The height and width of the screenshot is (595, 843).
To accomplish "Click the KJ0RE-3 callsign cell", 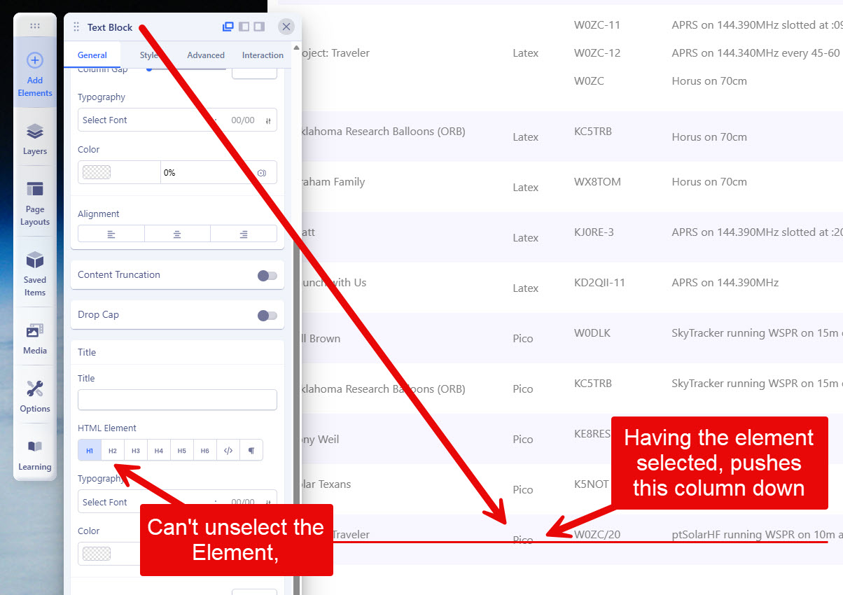I will [x=594, y=232].
